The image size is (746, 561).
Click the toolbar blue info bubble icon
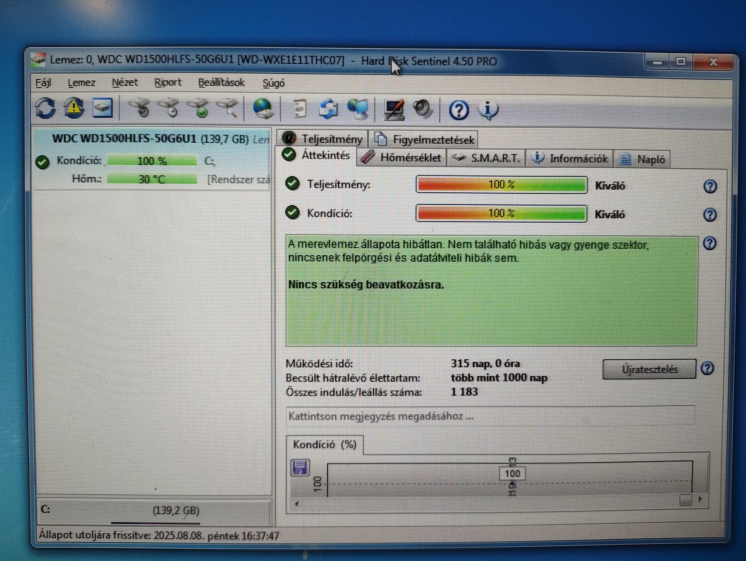[x=488, y=110]
